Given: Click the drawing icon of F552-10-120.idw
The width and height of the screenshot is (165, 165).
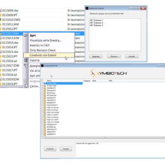Looking at the screenshot, I should click(45, 117).
